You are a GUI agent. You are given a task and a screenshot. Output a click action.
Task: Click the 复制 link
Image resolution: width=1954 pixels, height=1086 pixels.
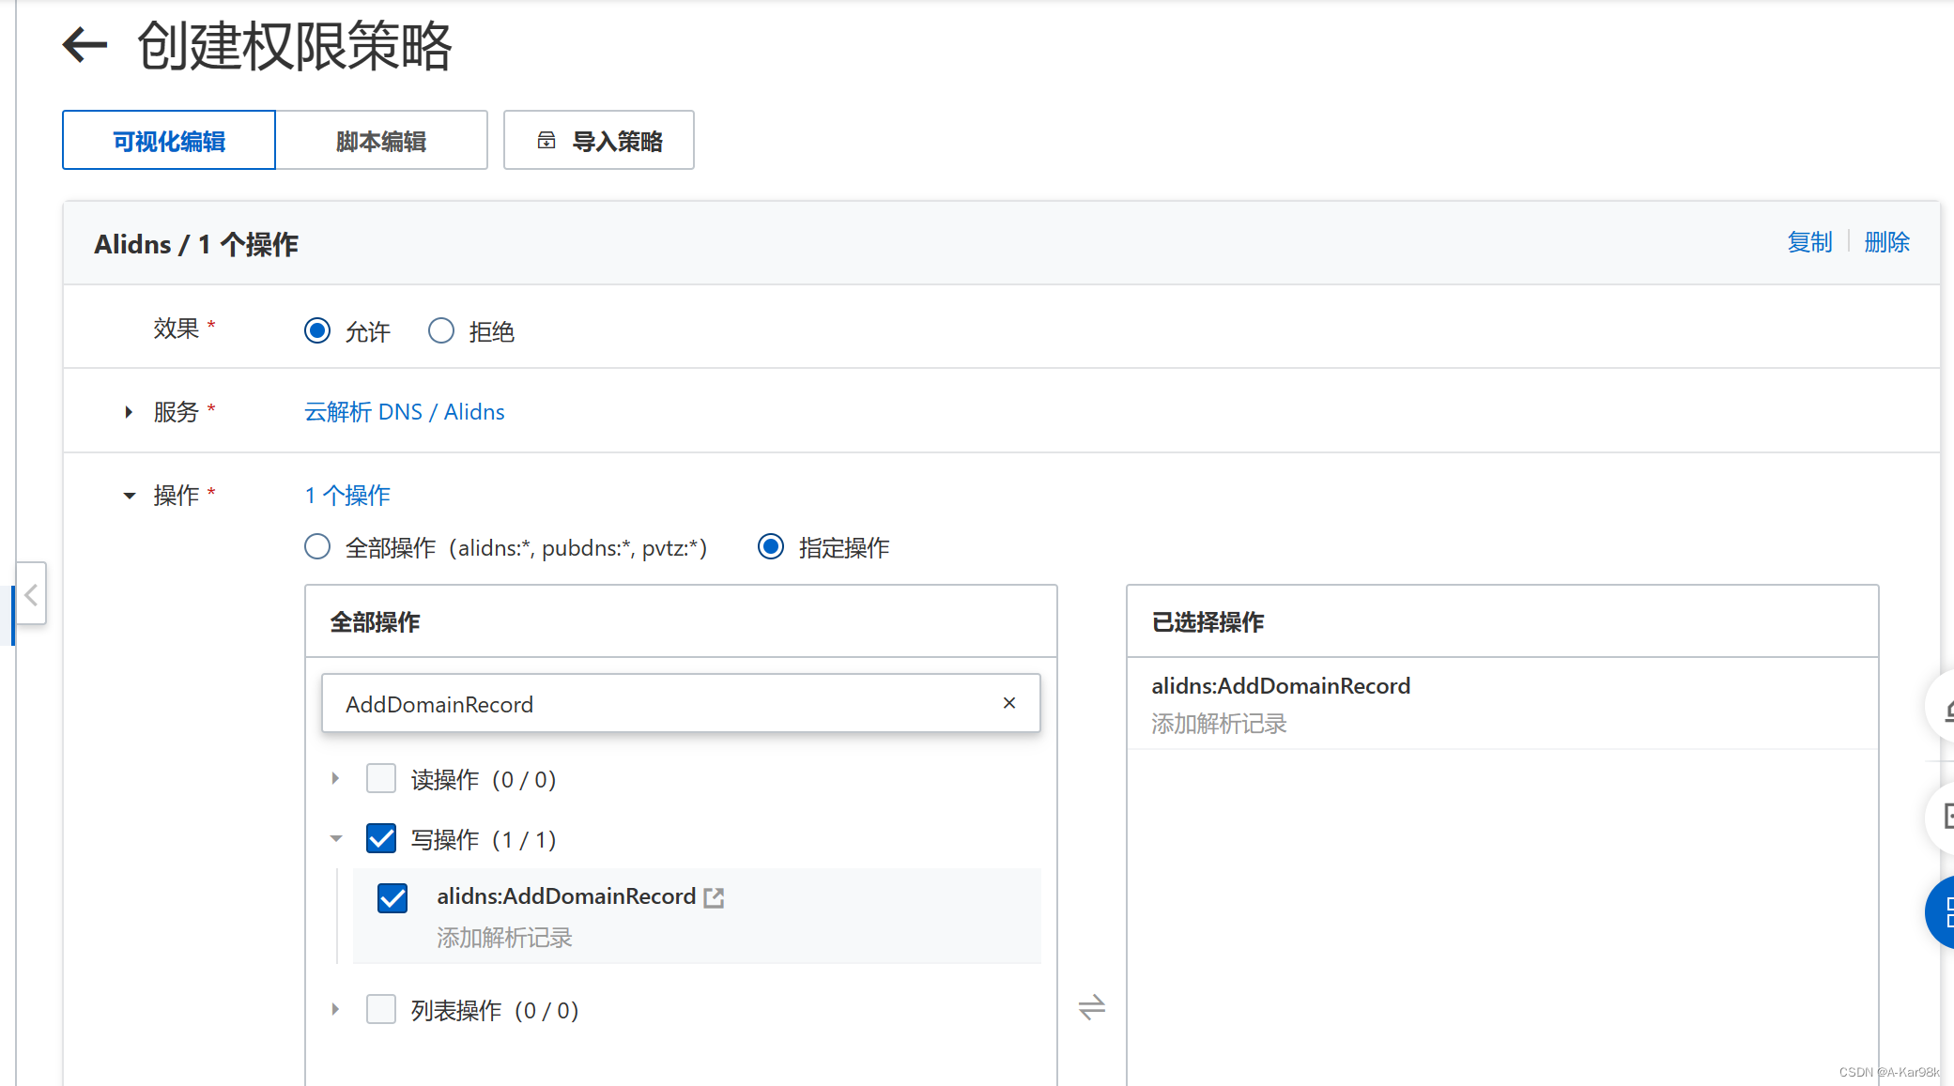click(1809, 242)
